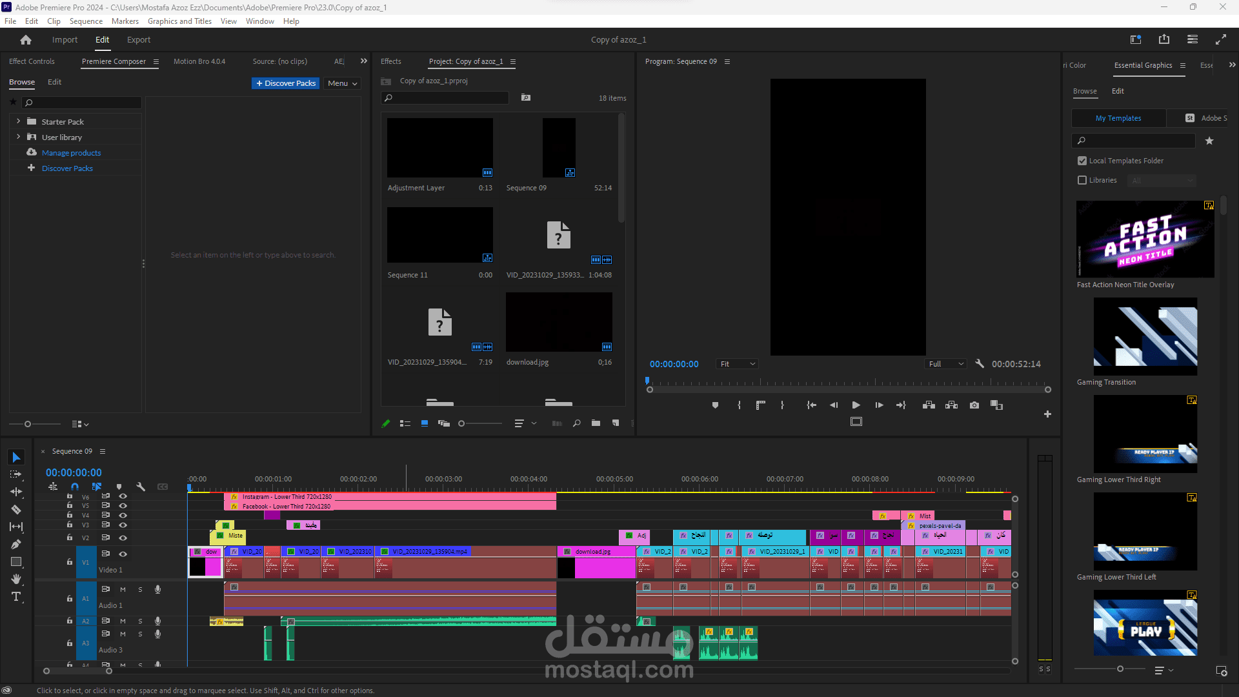1239x697 pixels.
Task: Open Sequence 09 timeline panel menu
Action: pos(103,451)
